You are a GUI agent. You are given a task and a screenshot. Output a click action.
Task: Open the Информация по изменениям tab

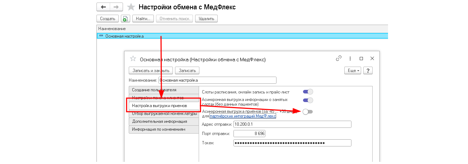(x=164, y=129)
